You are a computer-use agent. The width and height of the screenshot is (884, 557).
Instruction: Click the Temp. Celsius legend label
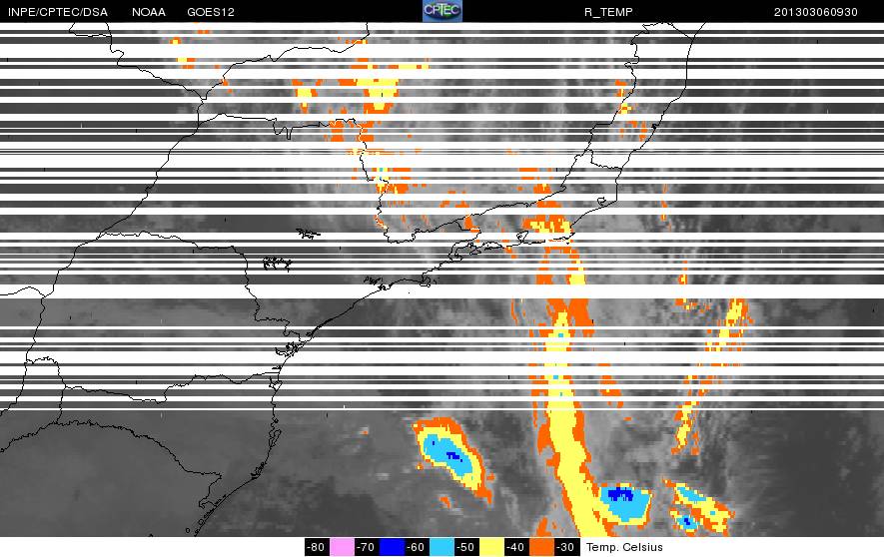tap(624, 547)
